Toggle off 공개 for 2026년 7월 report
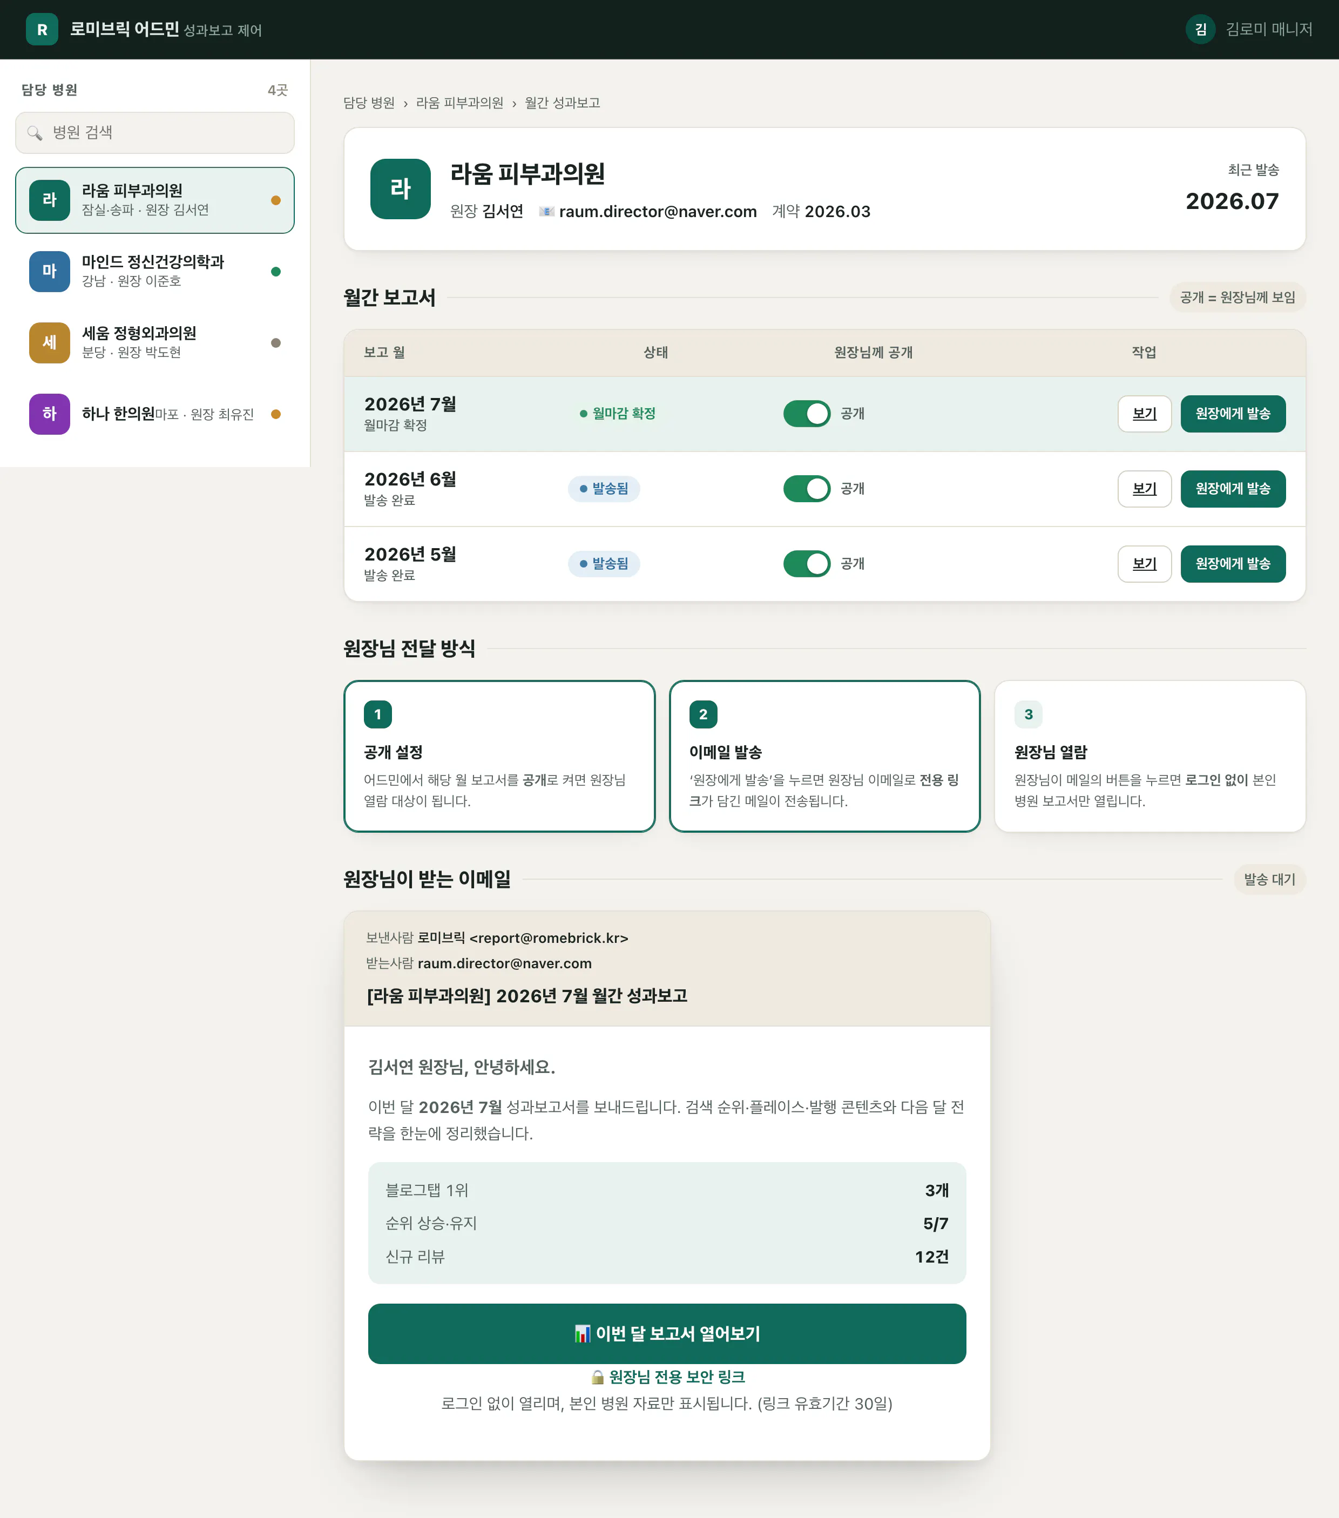Screen dimensions: 1339x1518 pyautogui.click(x=807, y=414)
